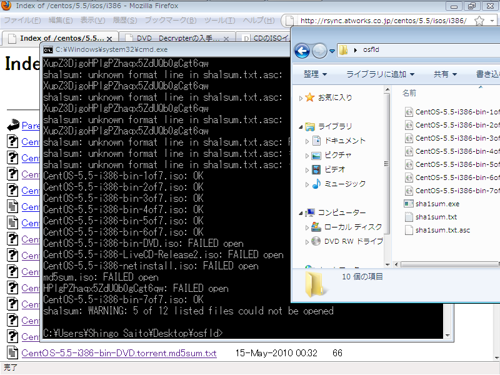500x375 pixels.
Task: Open Firefox 編集(E) menu
Action: tap(60, 21)
